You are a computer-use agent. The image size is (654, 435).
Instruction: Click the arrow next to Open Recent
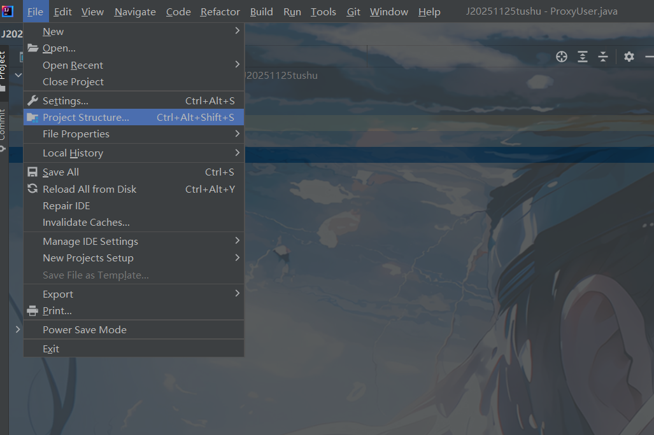click(x=238, y=64)
